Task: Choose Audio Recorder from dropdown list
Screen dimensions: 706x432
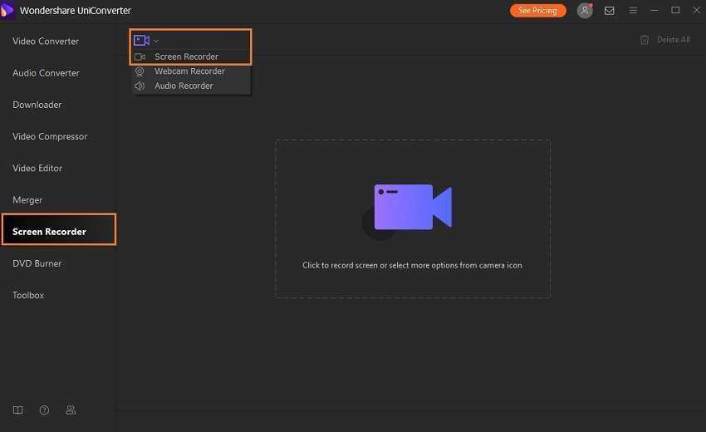Action: (184, 86)
